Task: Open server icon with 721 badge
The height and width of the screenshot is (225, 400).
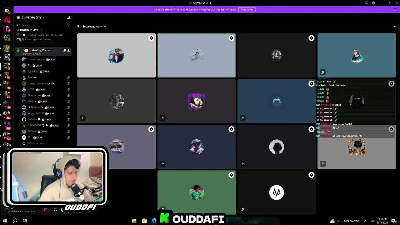Action: pos(7,135)
